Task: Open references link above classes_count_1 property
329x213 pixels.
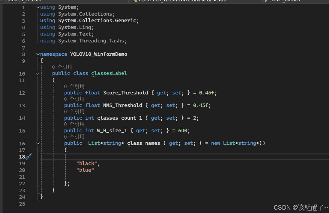Action: pyautogui.click(x=74, y=111)
